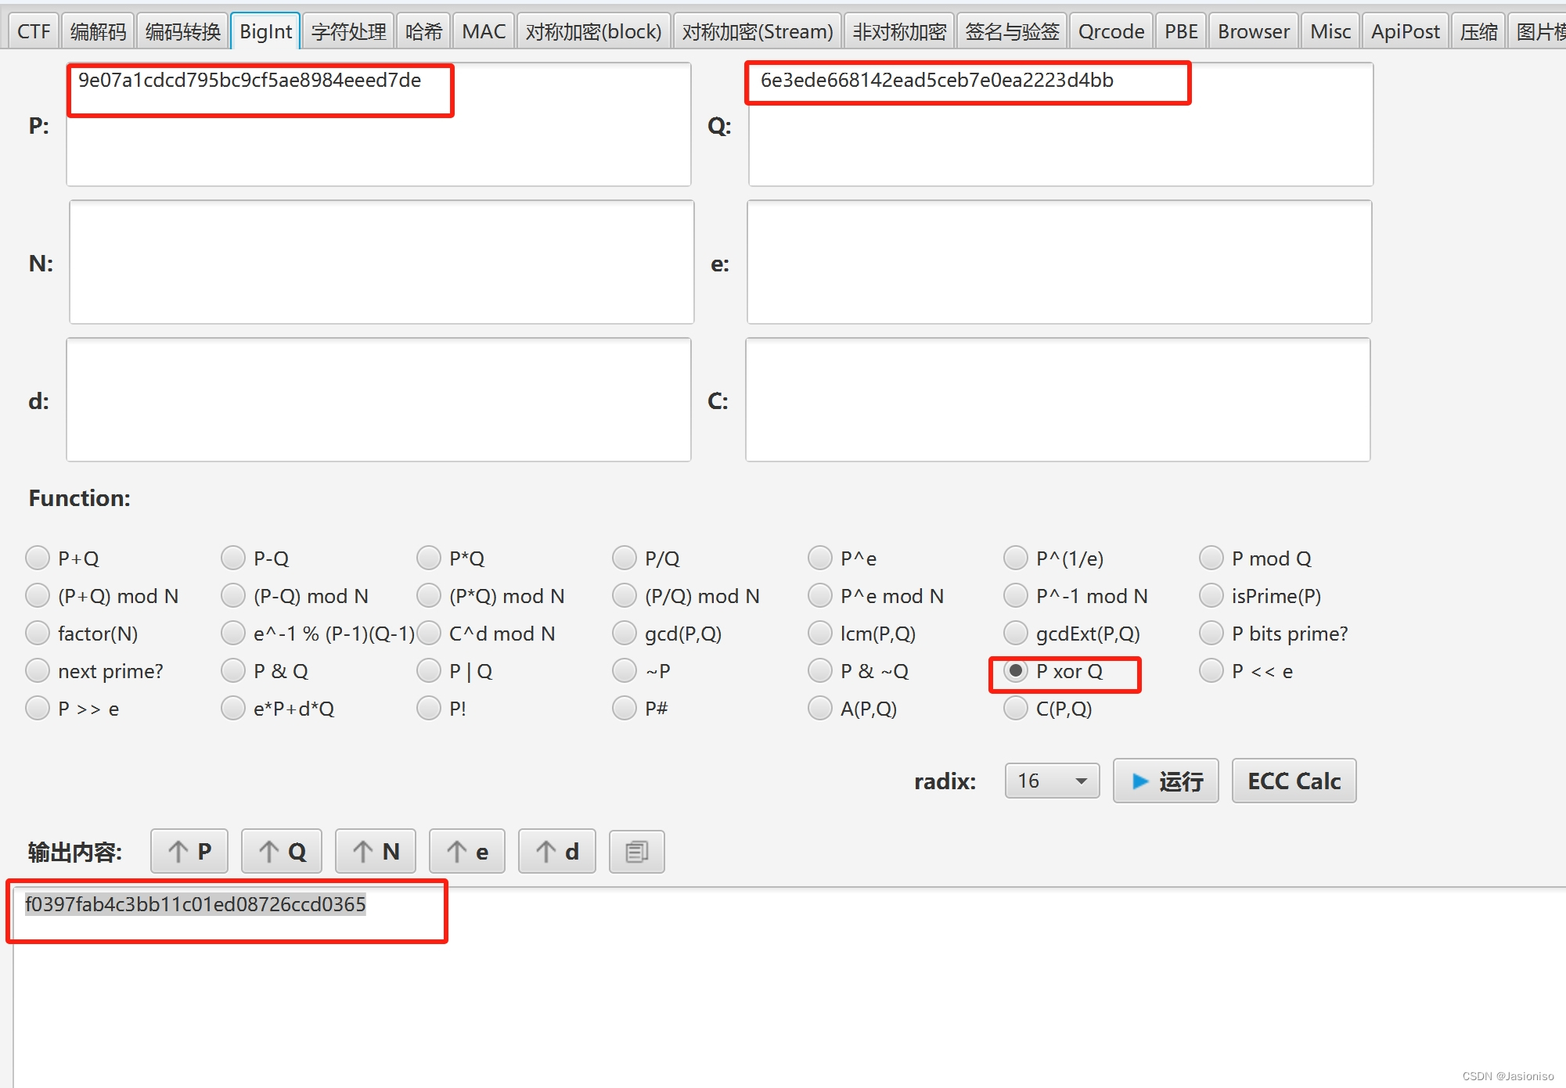Send output to N field arrow button
The image size is (1566, 1088).
click(376, 851)
